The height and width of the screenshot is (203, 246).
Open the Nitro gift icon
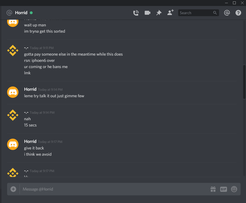(x=213, y=189)
